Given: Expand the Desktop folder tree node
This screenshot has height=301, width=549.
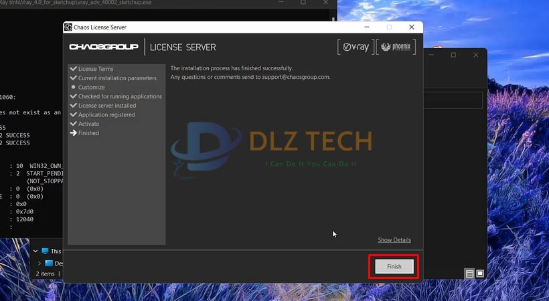Looking at the screenshot, I should (40, 264).
